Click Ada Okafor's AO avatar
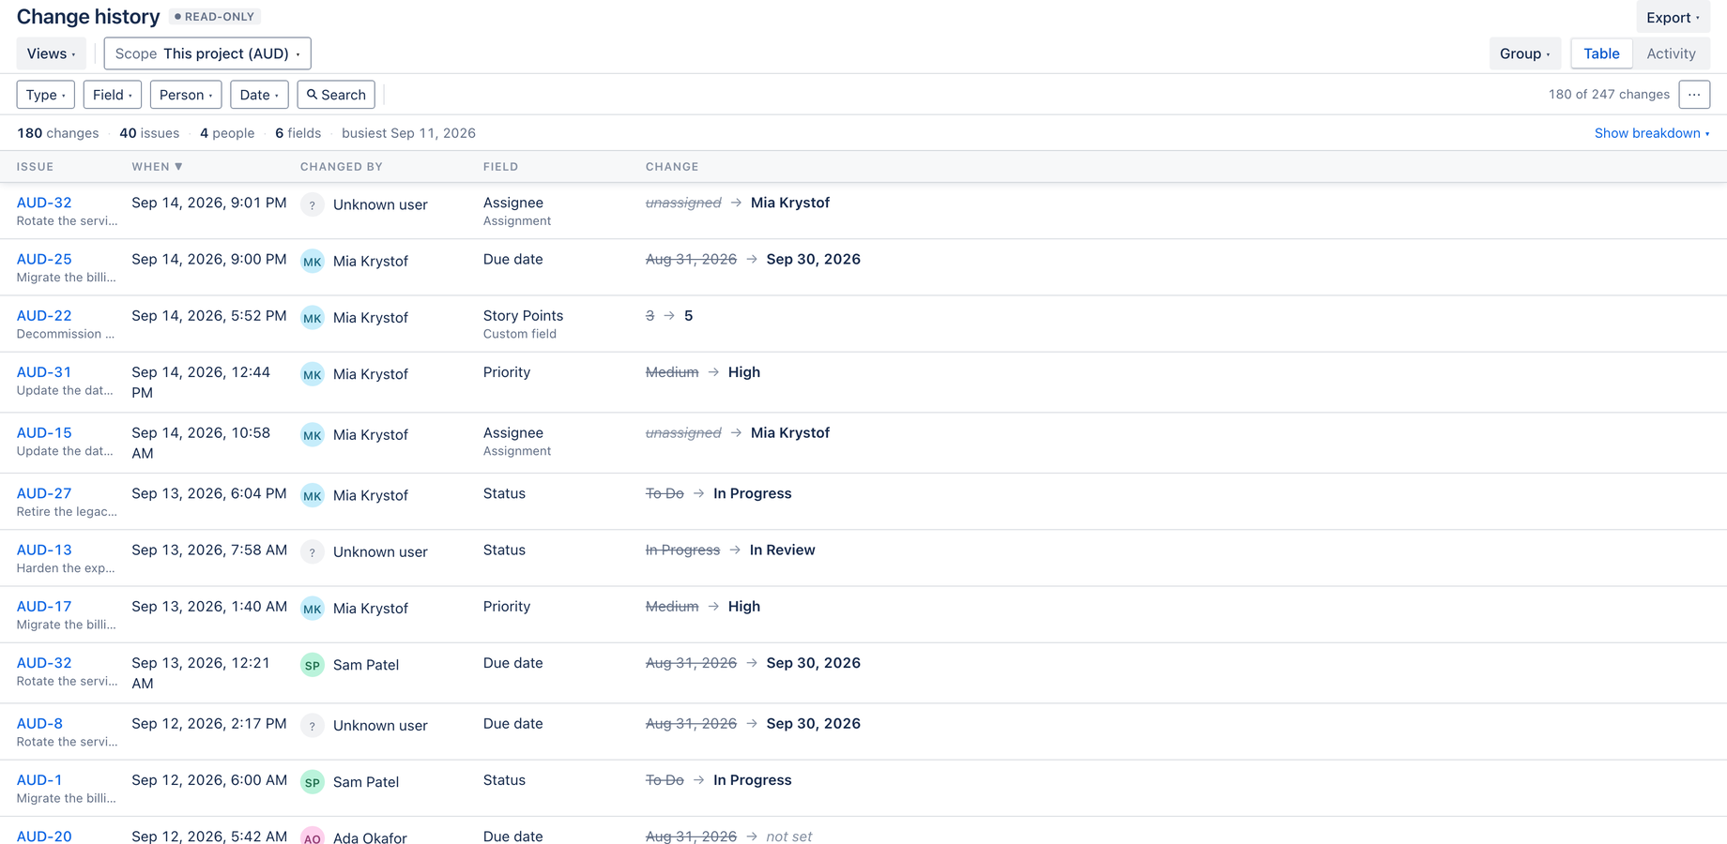This screenshot has height=844, width=1727. [313, 836]
